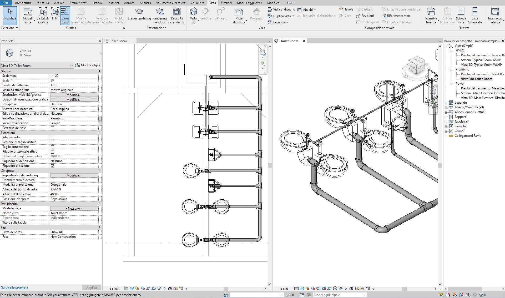Click the Modifica tipo button
This screenshot has height=298, width=505.
(x=88, y=65)
